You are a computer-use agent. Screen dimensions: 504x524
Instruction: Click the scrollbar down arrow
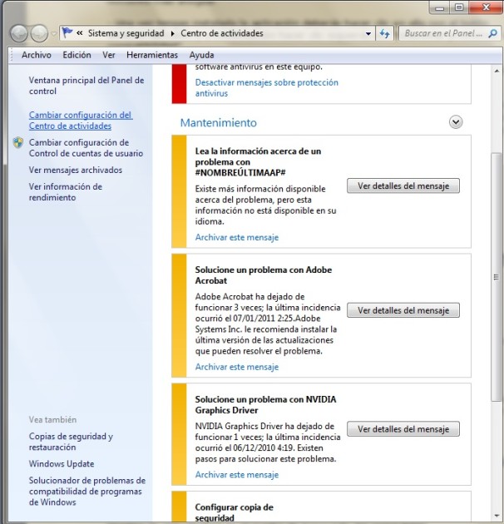pyautogui.click(x=497, y=516)
